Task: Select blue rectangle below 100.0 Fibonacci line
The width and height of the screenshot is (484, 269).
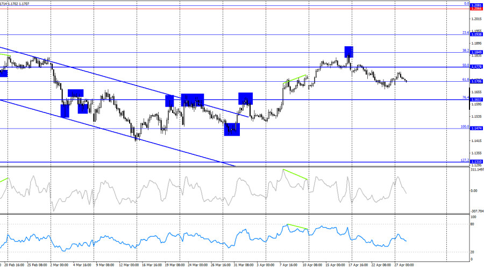Action: click(x=232, y=130)
